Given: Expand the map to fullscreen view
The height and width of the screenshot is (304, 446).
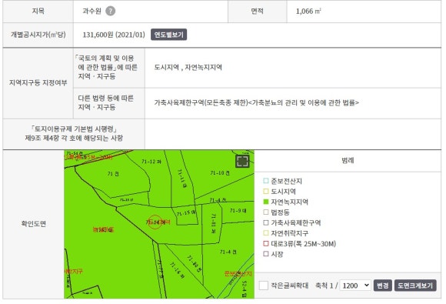Looking at the screenshot, I should pyautogui.click(x=242, y=162).
